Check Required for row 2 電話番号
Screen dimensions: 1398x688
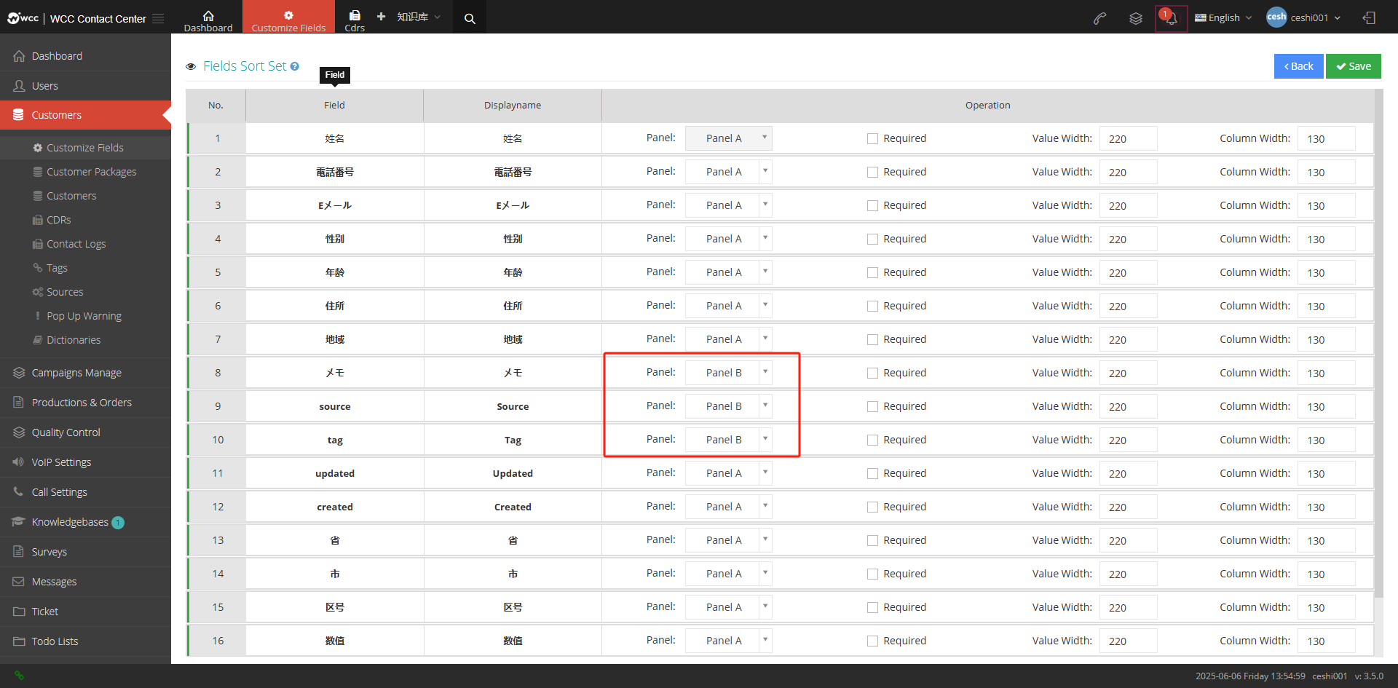(x=872, y=172)
